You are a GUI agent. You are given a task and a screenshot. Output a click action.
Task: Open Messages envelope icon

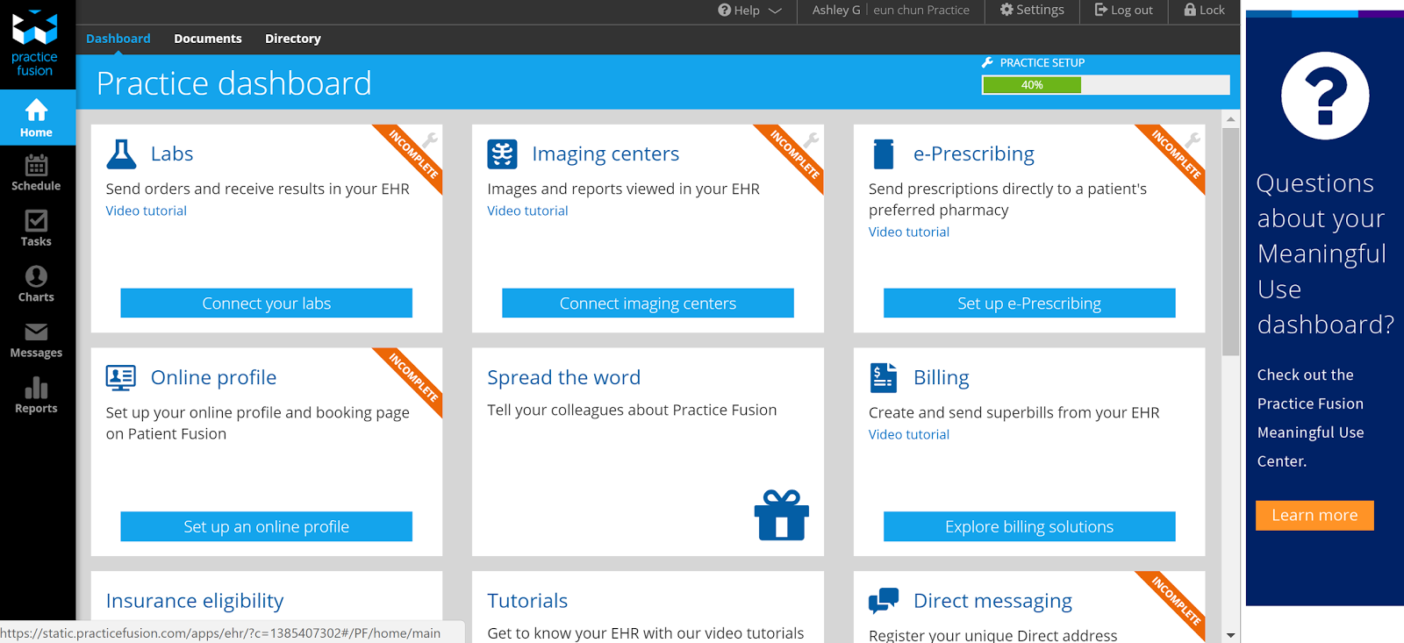click(x=36, y=332)
